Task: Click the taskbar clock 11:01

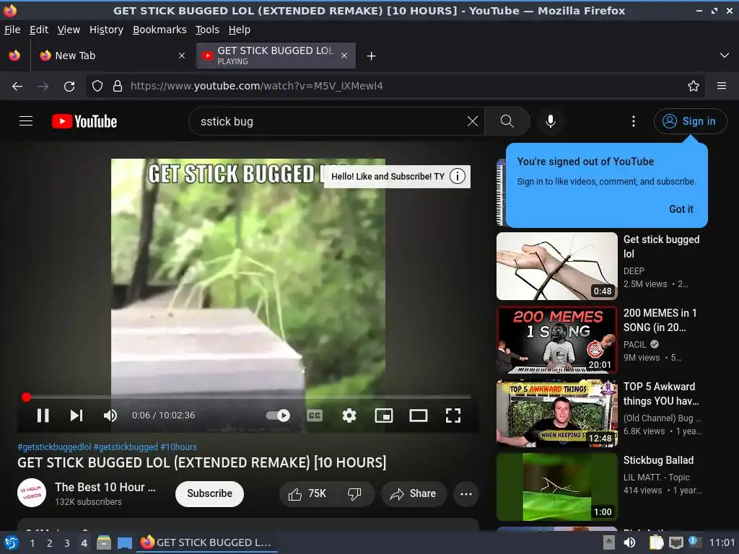Action: click(722, 542)
